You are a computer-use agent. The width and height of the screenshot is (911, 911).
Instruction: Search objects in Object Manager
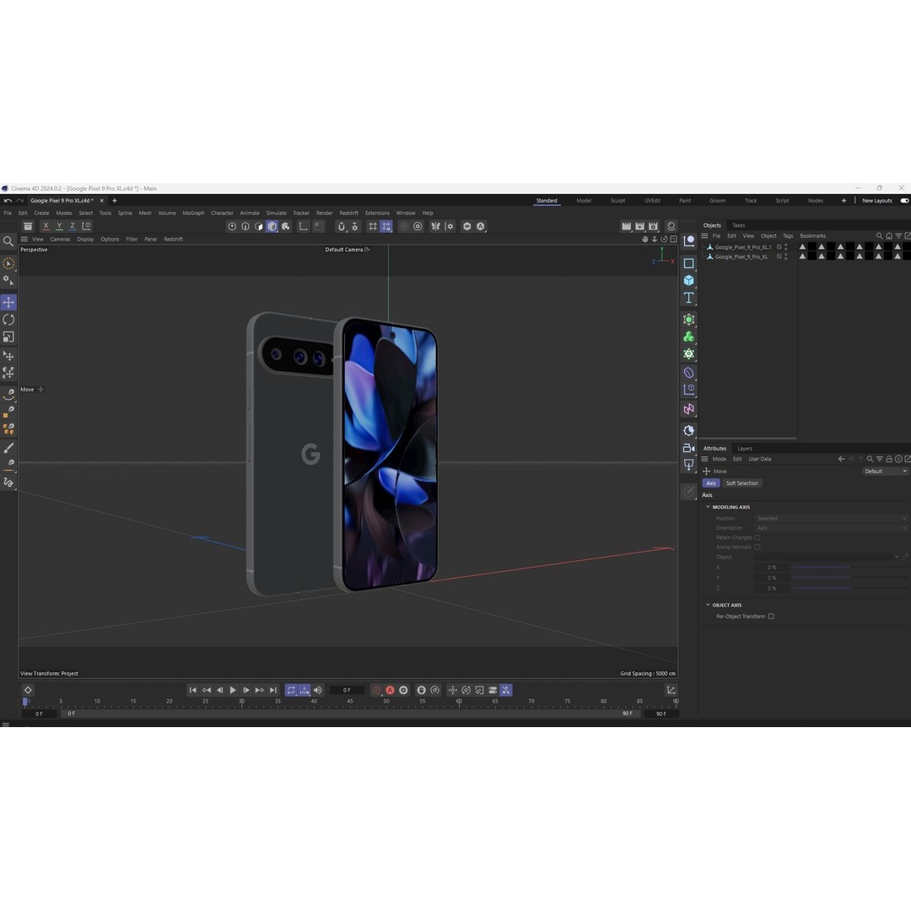point(879,236)
